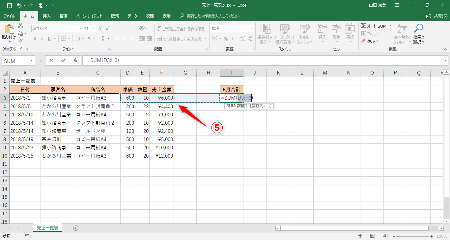Image resolution: width=450 pixels, height=240 pixels.
Task: Select the 売上一覧表 sheet tab
Action: pyautogui.click(x=47, y=228)
